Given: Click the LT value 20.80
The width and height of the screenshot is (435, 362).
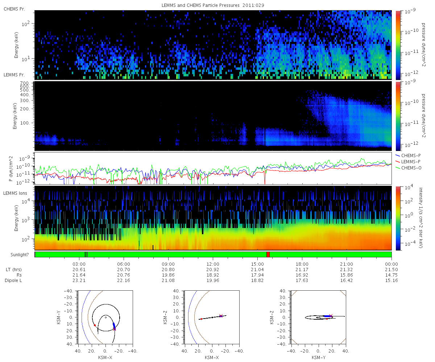Looking at the screenshot, I should point(168,270).
